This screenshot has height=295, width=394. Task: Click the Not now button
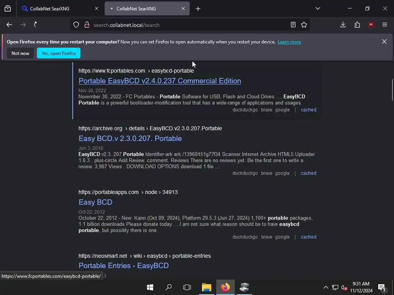click(20, 53)
